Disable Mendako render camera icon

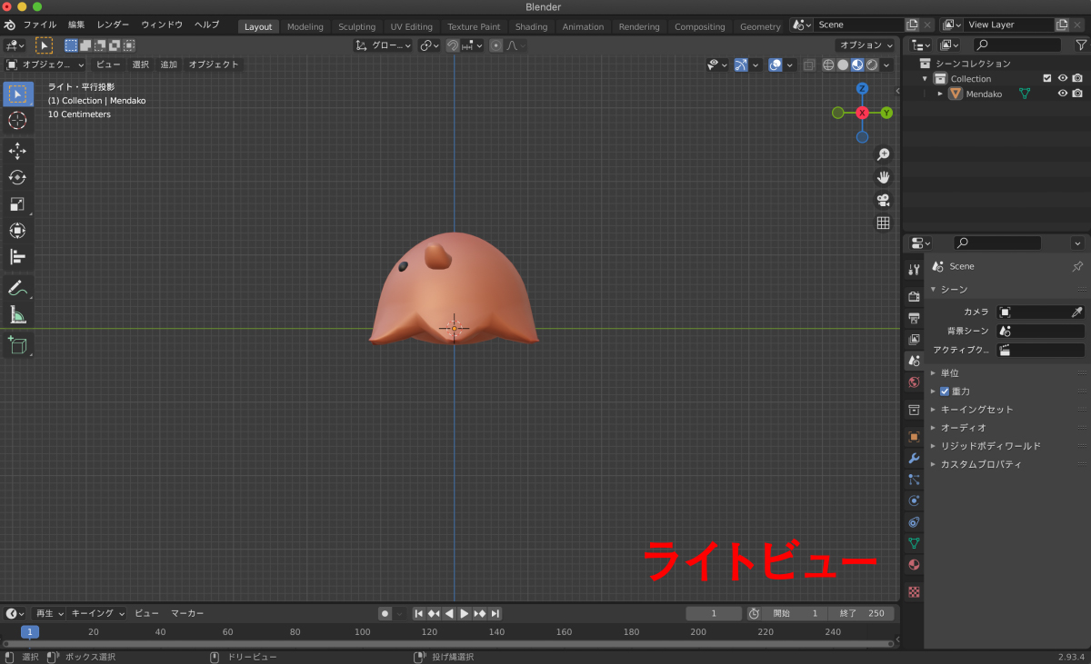(x=1077, y=94)
